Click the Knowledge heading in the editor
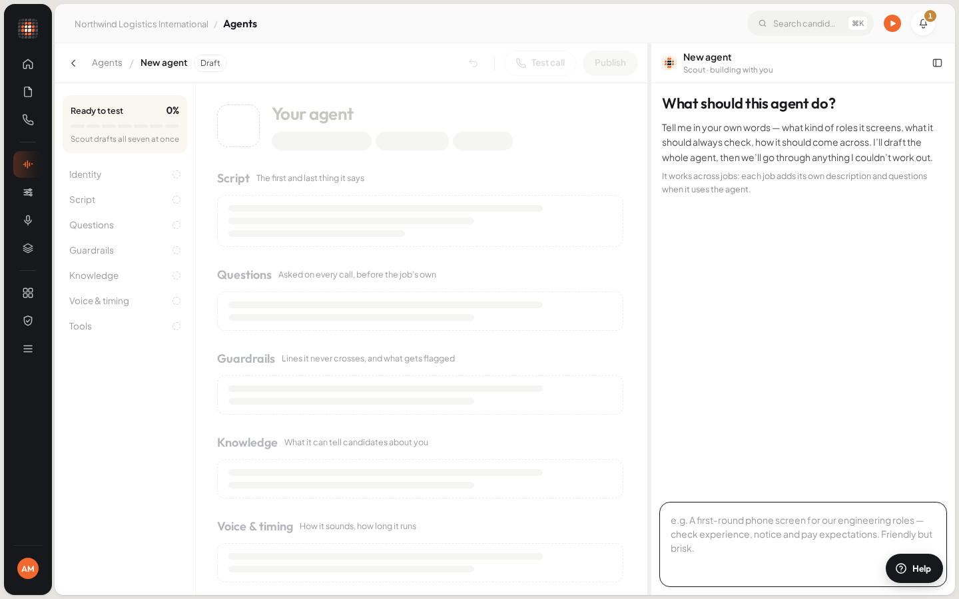The height and width of the screenshot is (599, 959). tap(247, 443)
